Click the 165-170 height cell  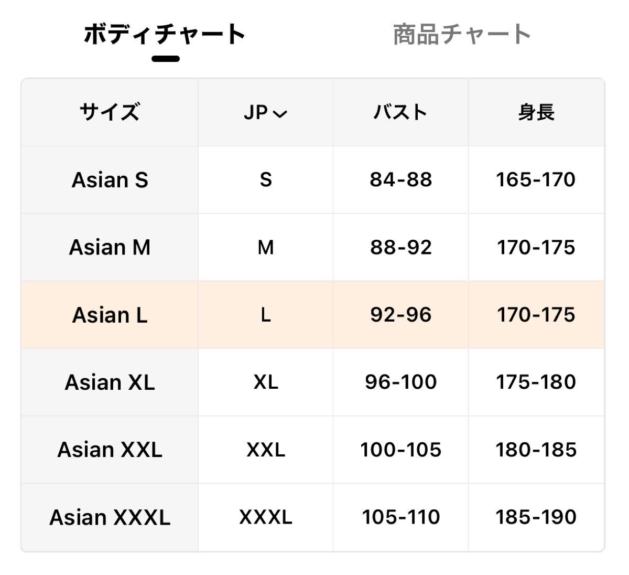[536, 180]
